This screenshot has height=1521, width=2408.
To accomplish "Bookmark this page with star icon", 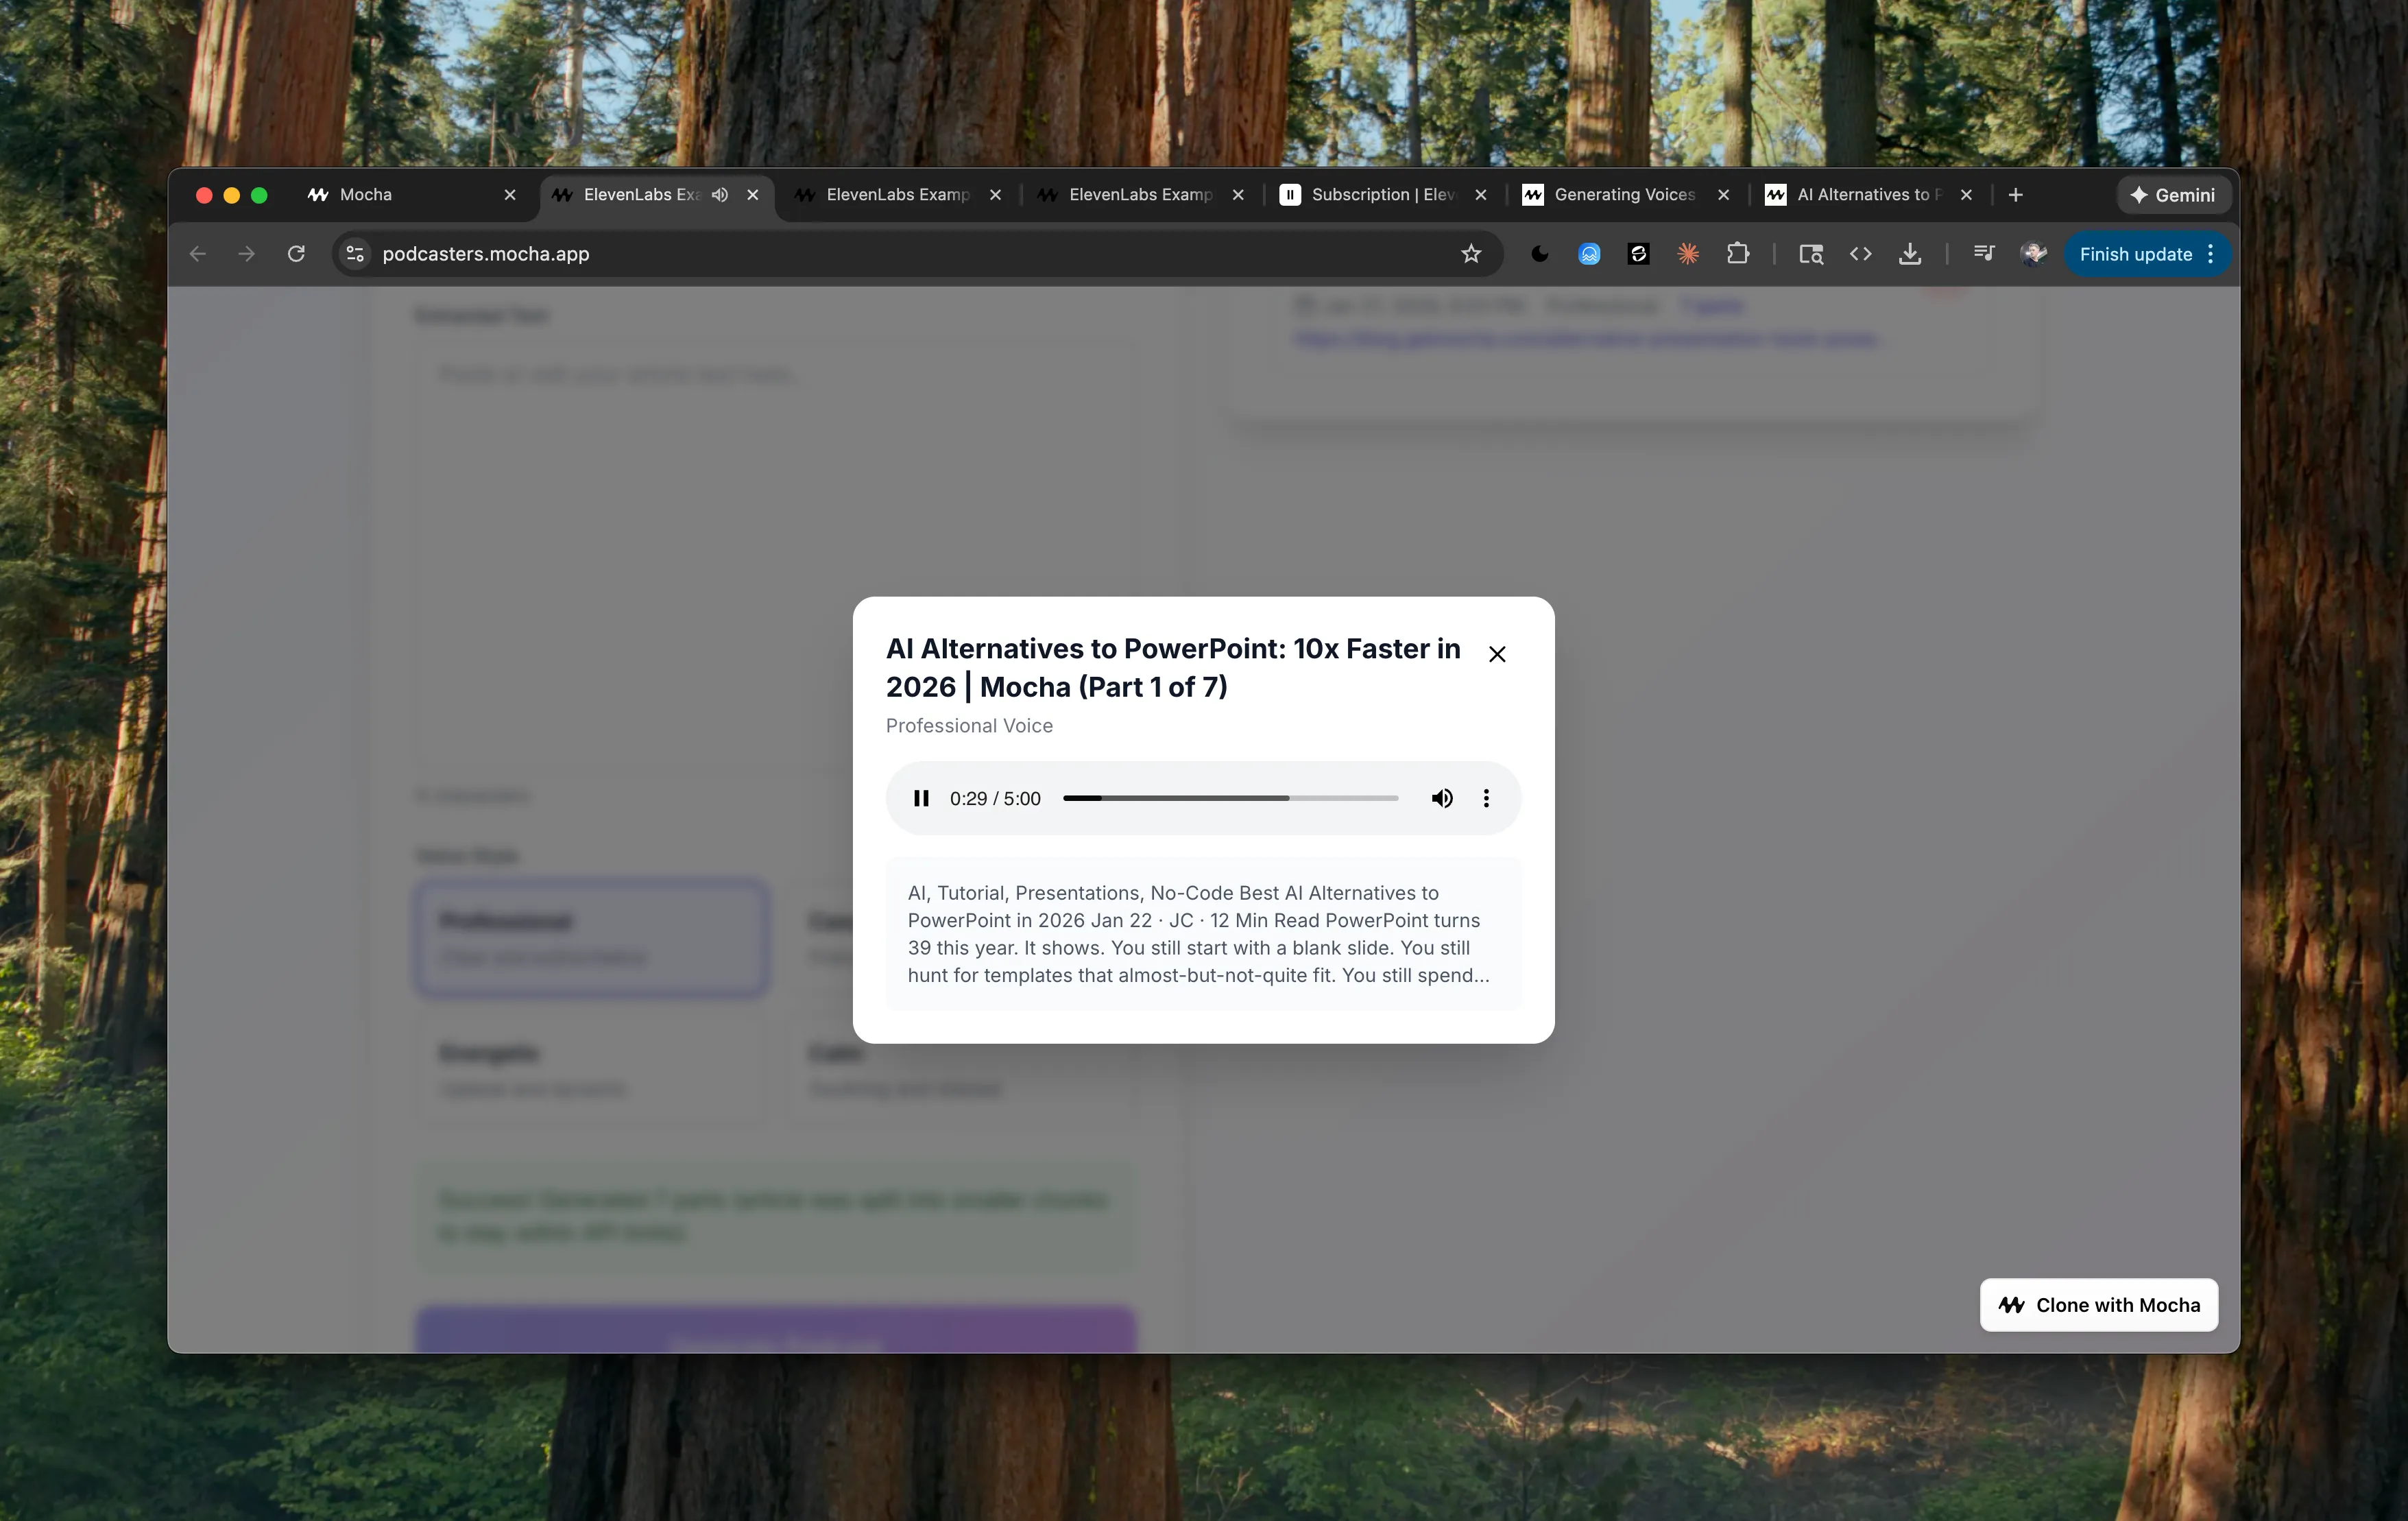I will click(1471, 254).
